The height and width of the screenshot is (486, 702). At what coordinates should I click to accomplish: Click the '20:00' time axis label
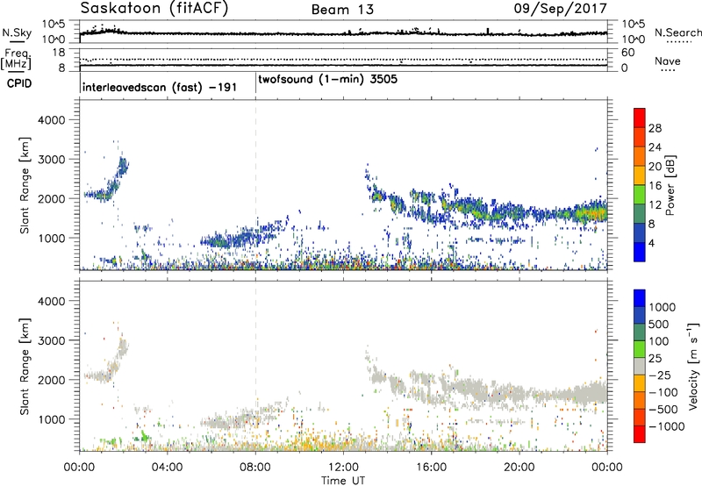coord(519,467)
